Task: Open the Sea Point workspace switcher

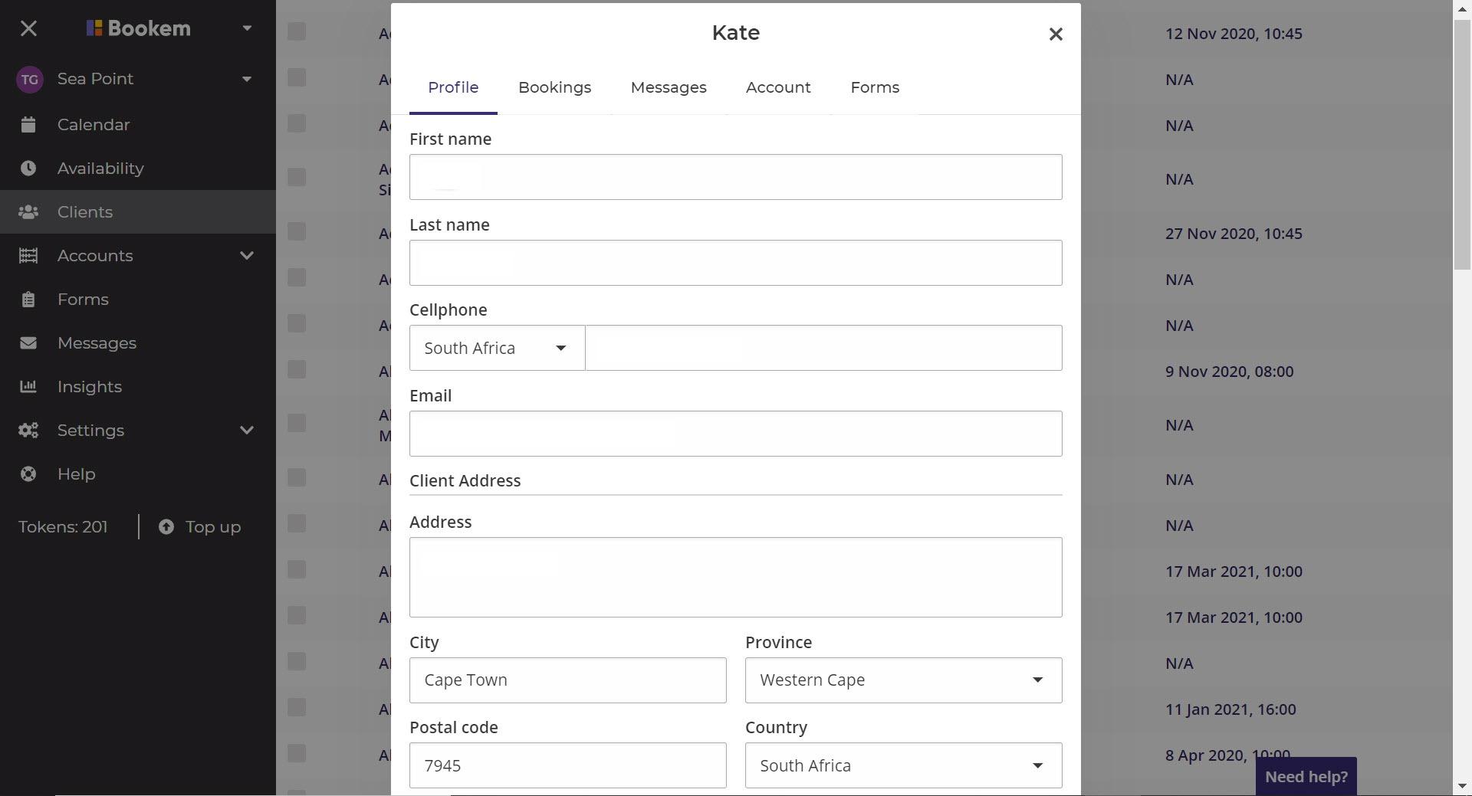Action: (246, 78)
